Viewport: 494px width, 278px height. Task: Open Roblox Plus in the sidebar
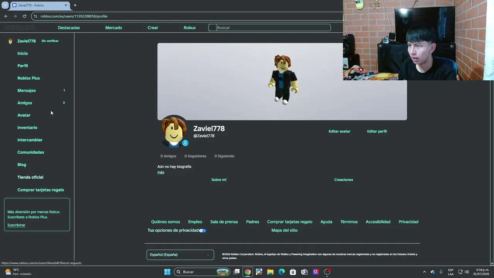tap(29, 78)
